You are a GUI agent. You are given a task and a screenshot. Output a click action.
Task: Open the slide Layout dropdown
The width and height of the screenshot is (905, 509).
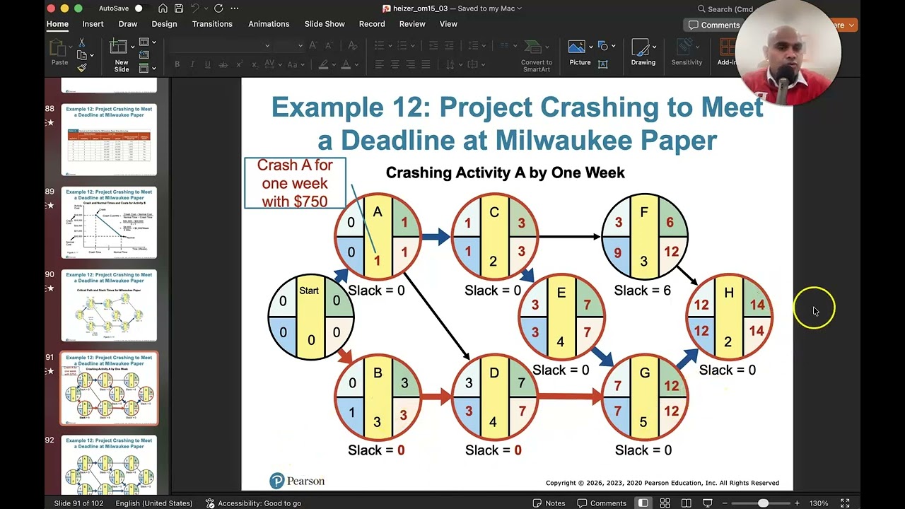click(148, 42)
